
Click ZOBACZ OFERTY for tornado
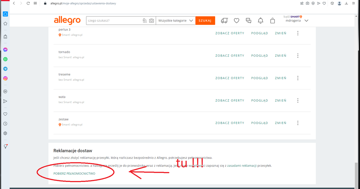coord(230,56)
